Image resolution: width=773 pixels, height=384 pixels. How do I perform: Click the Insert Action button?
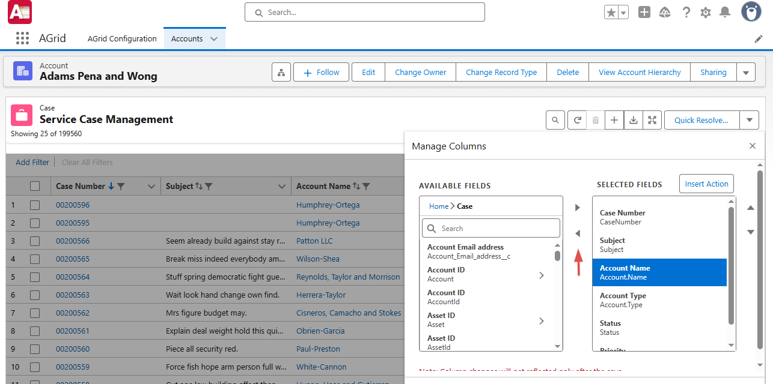point(706,184)
